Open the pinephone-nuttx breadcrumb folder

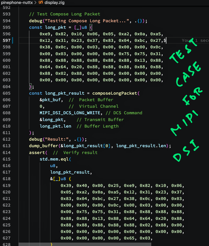[17, 3]
